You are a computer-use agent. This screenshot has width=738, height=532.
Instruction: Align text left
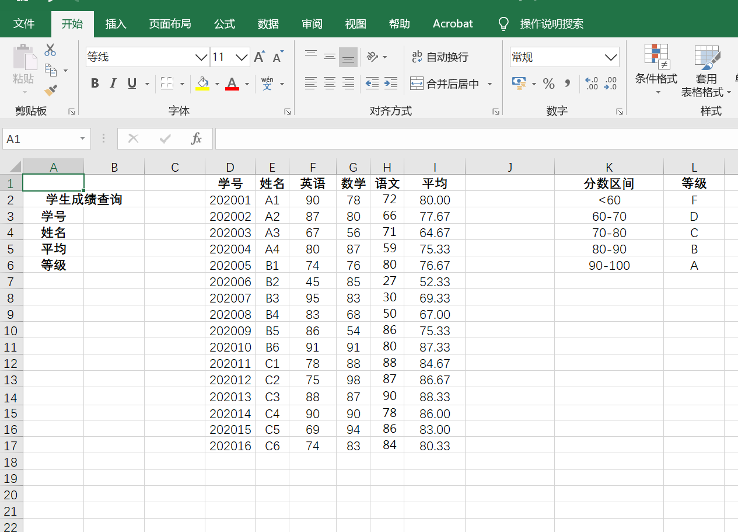311,84
